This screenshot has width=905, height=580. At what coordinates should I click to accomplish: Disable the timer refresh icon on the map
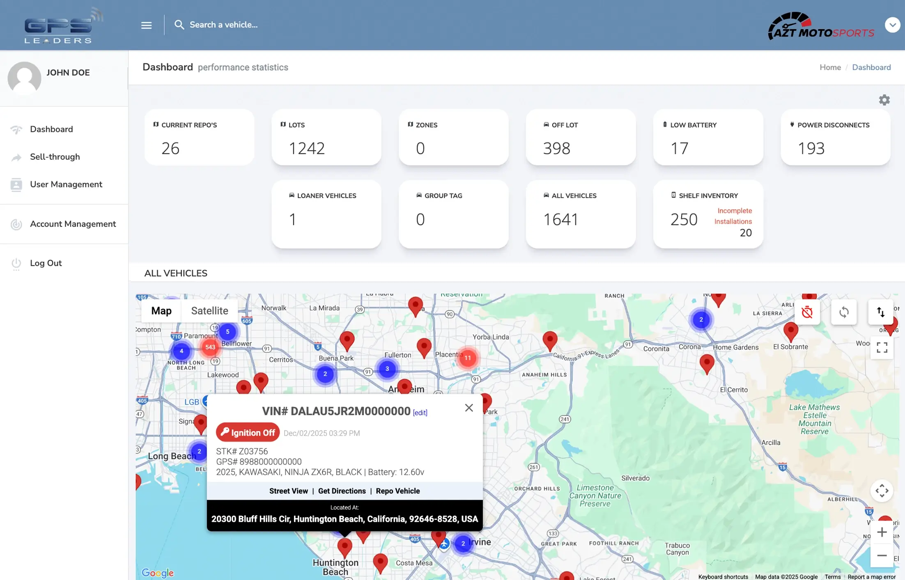click(807, 312)
